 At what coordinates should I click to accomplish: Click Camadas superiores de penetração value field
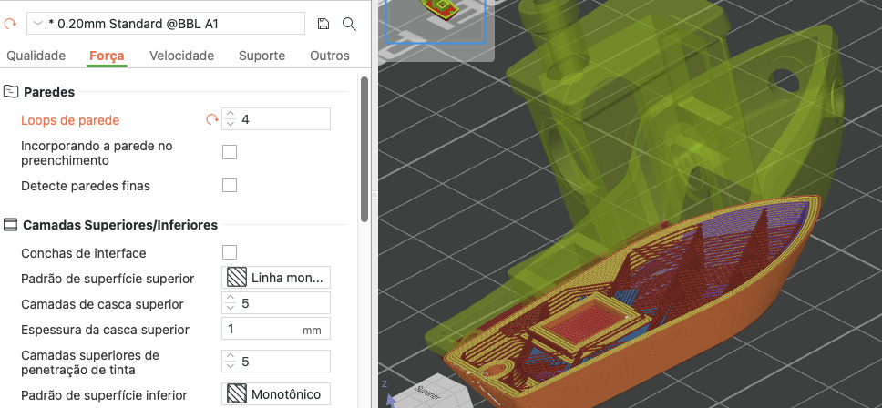pyautogui.click(x=276, y=362)
